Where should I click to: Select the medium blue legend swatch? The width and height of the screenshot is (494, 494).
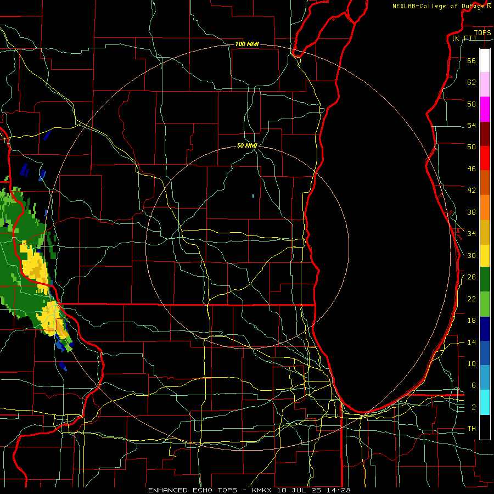point(485,353)
